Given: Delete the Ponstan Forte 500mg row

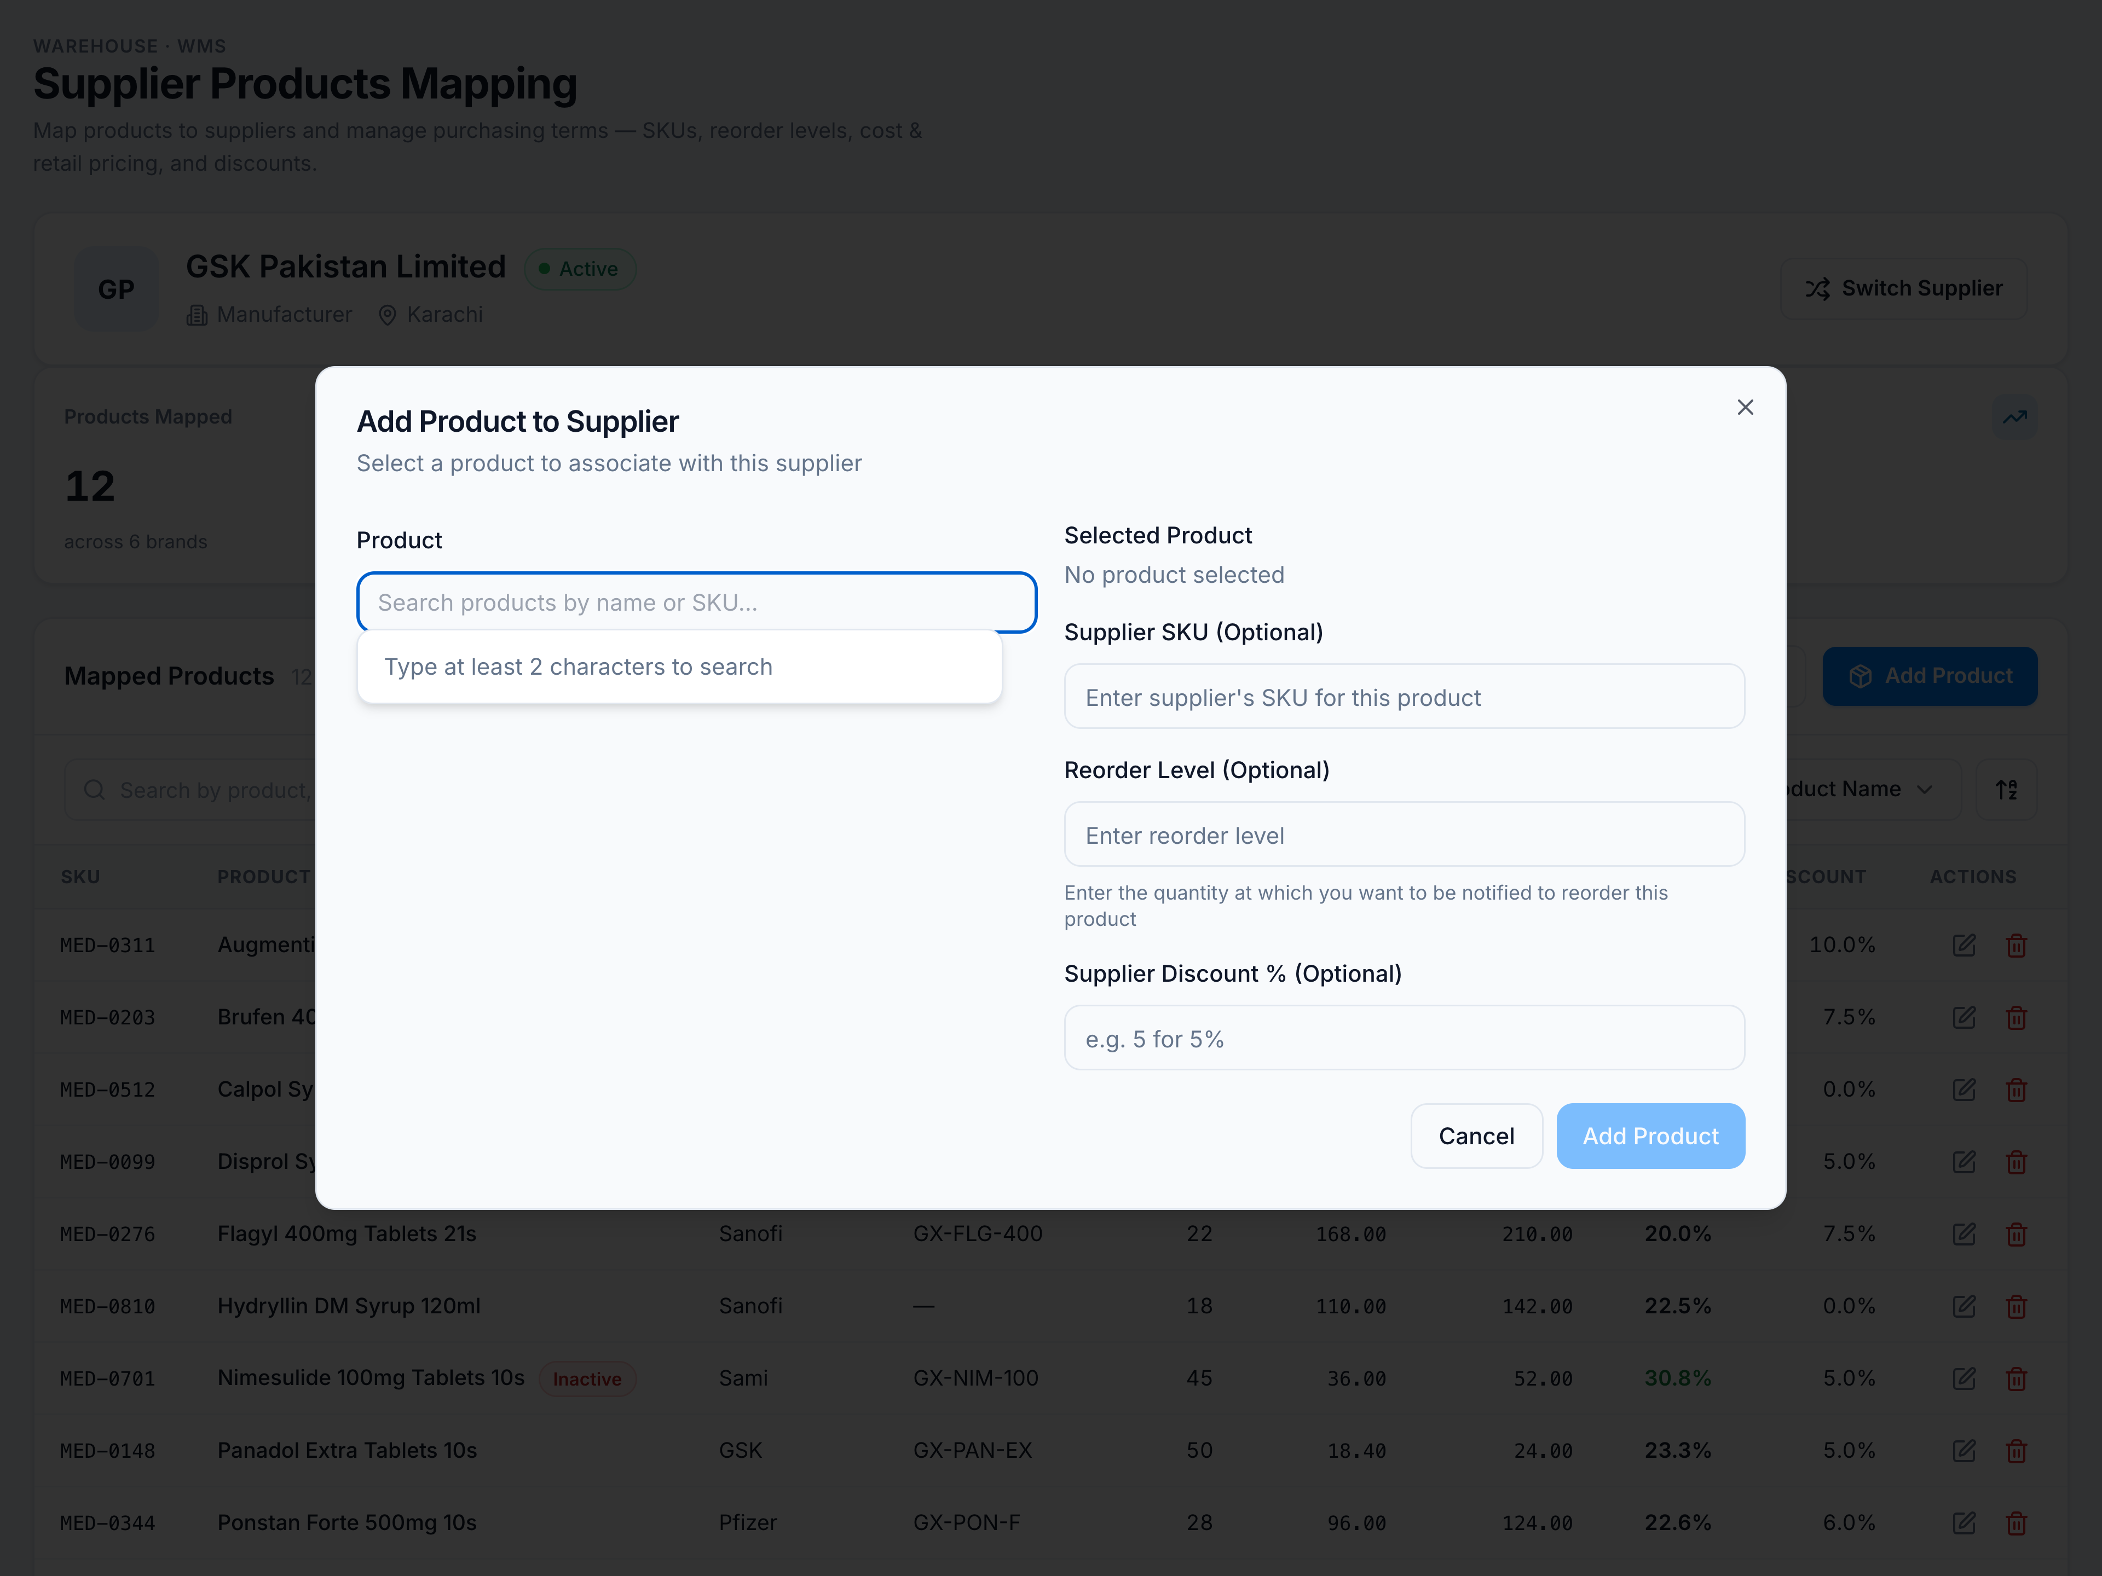Looking at the screenshot, I should [x=2016, y=1523].
